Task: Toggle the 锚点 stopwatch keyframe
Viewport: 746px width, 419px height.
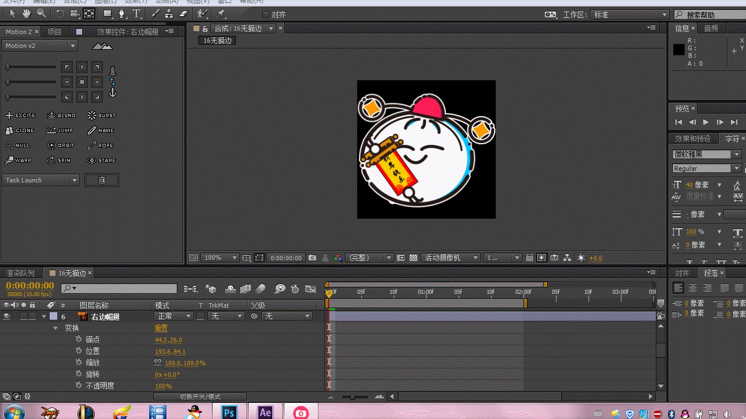Action: [x=79, y=339]
